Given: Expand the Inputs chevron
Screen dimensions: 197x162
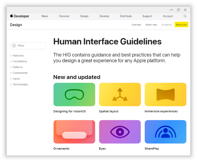Looking at the screenshot, I should [x=11, y=79].
